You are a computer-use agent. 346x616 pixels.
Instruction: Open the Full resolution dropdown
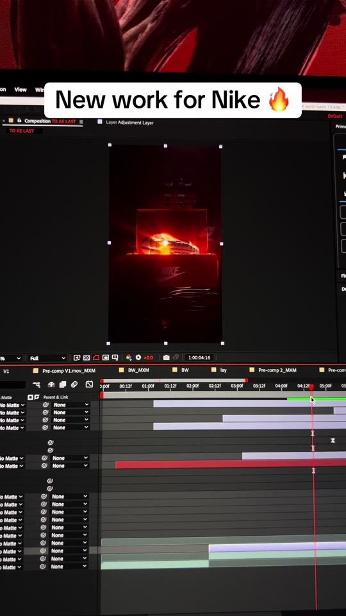(47, 358)
